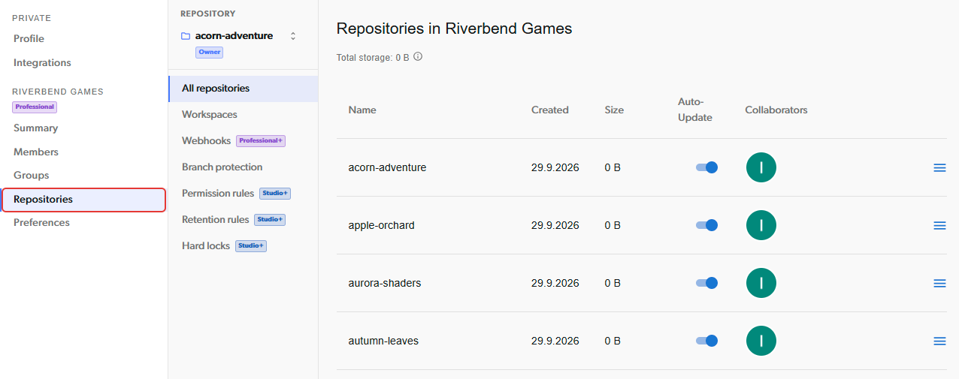Open organization Preferences
The image size is (959, 379).
click(41, 222)
